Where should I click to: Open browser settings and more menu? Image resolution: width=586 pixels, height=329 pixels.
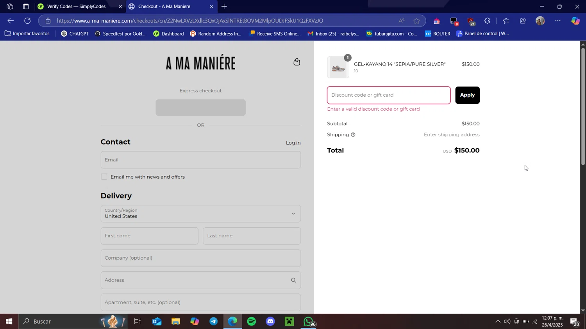[x=558, y=21]
